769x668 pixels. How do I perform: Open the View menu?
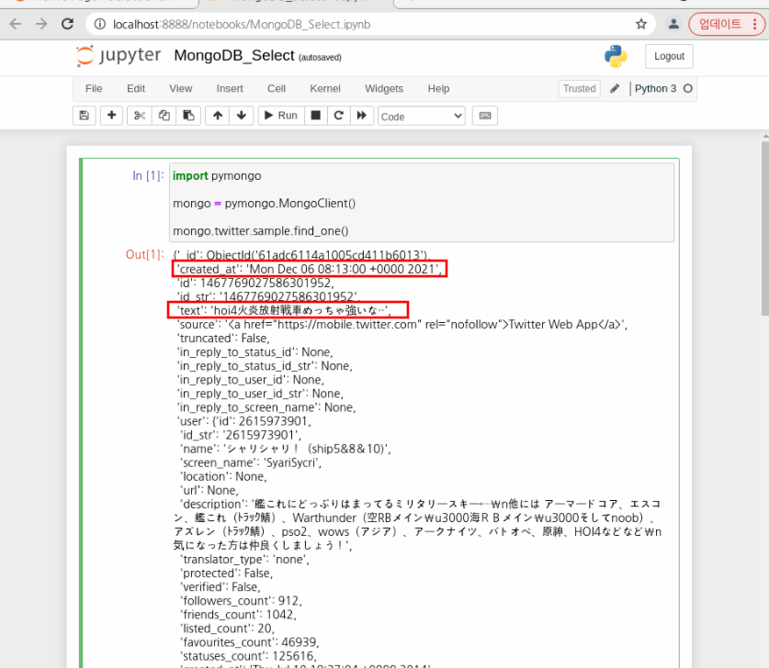coord(180,89)
